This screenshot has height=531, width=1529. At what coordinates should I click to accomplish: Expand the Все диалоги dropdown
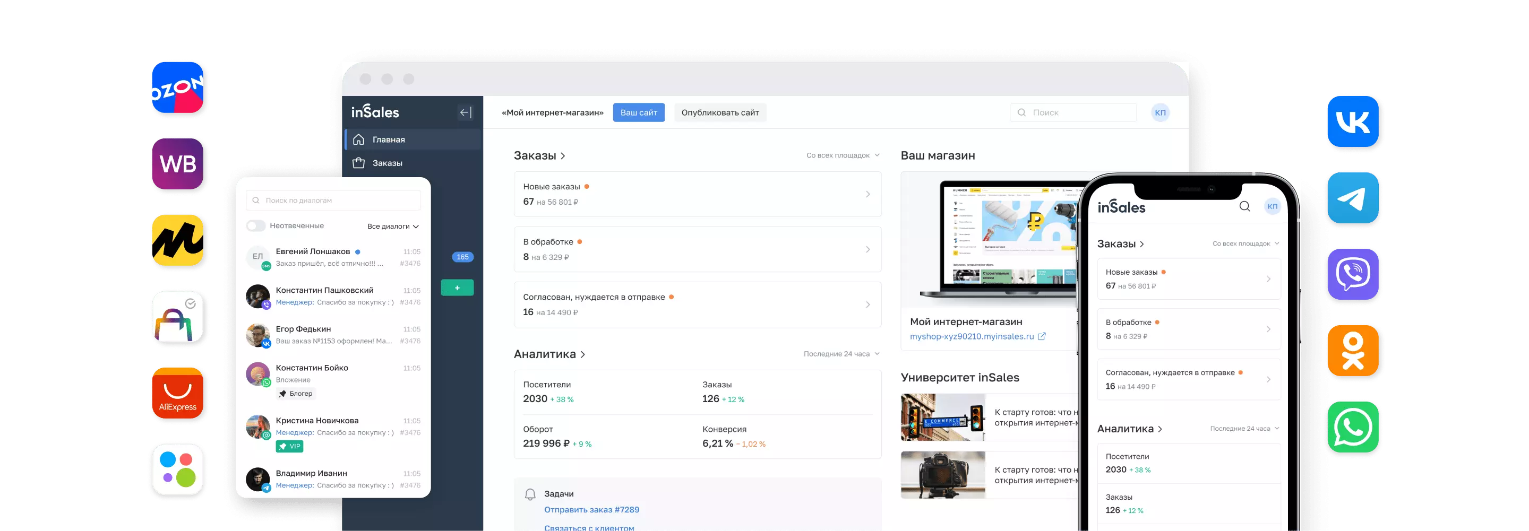393,227
